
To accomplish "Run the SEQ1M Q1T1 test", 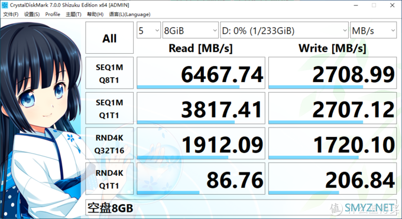I will pyautogui.click(x=109, y=108).
